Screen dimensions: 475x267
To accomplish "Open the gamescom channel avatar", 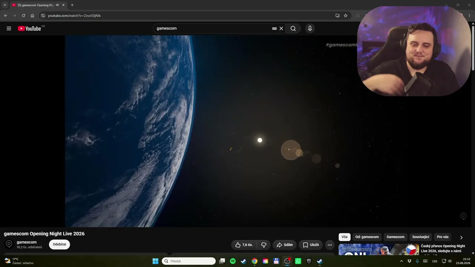I will coord(9,244).
